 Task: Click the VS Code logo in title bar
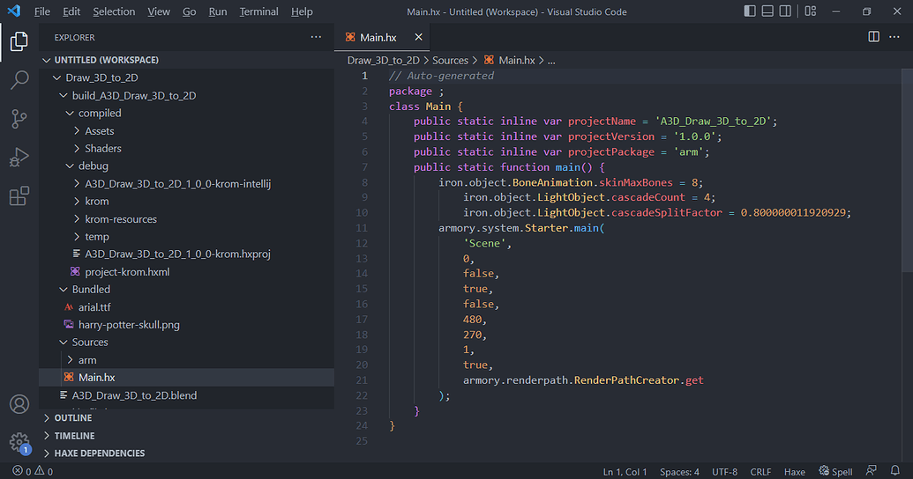[x=14, y=11]
